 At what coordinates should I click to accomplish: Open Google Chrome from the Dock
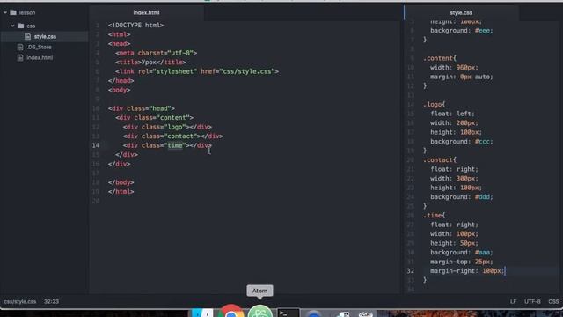231,311
